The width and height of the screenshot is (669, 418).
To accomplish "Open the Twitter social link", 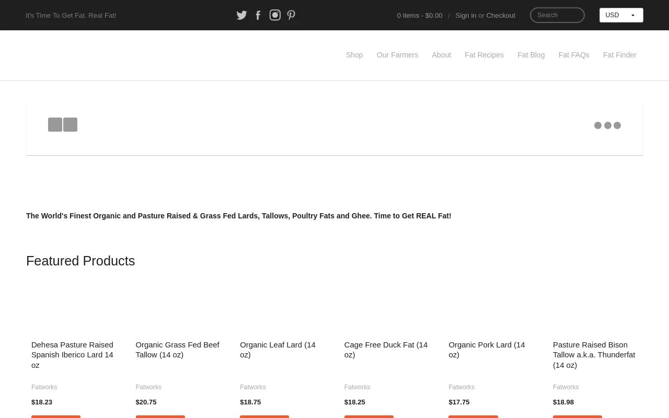I will [241, 15].
